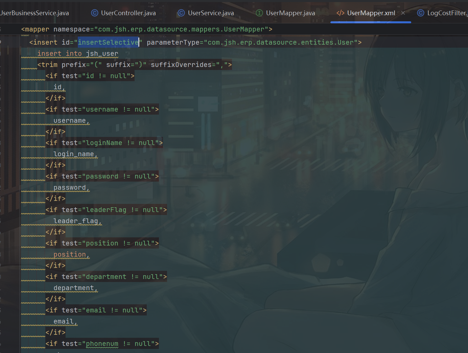Click the class icon on UserController.java tab

click(95, 13)
